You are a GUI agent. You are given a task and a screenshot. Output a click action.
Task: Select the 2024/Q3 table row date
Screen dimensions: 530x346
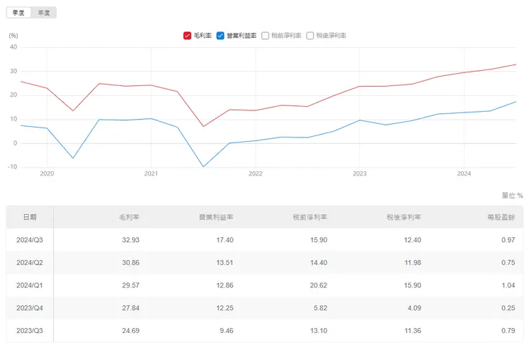point(29,239)
